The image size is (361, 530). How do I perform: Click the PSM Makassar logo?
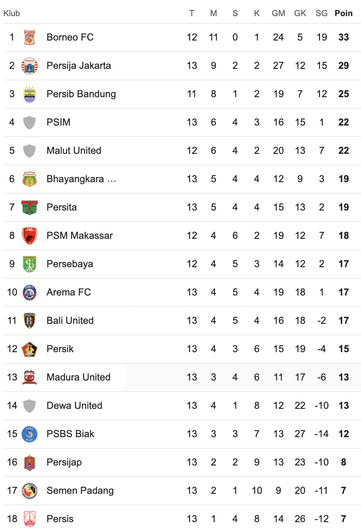(30, 236)
